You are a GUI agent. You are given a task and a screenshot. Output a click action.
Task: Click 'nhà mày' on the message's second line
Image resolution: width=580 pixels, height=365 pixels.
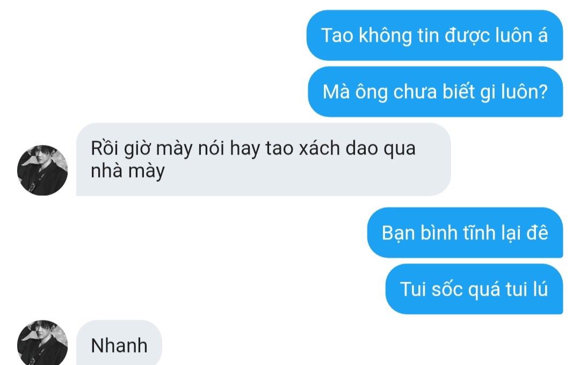tap(128, 171)
